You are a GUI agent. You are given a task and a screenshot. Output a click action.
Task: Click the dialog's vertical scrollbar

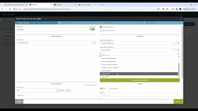[182, 52]
